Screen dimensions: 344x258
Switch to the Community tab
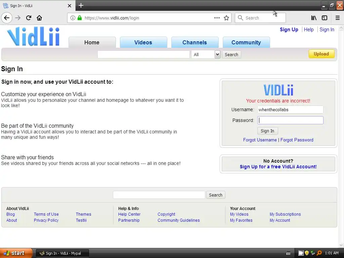pyautogui.click(x=246, y=42)
